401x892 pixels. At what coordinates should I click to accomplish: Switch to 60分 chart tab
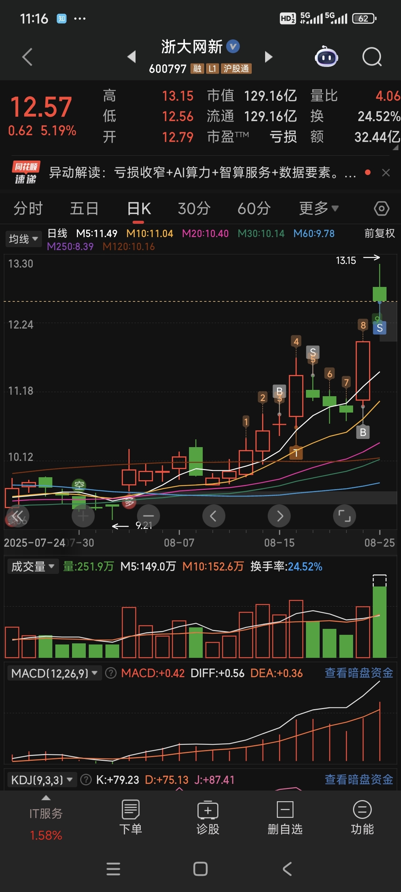coord(254,209)
